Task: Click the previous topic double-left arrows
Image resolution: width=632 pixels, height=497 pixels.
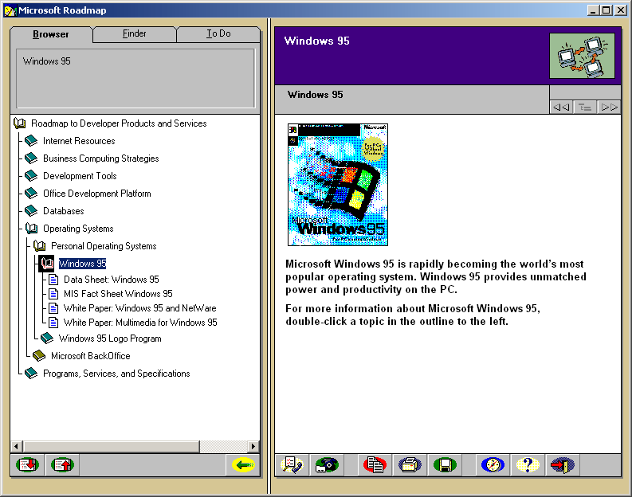Action: click(561, 108)
